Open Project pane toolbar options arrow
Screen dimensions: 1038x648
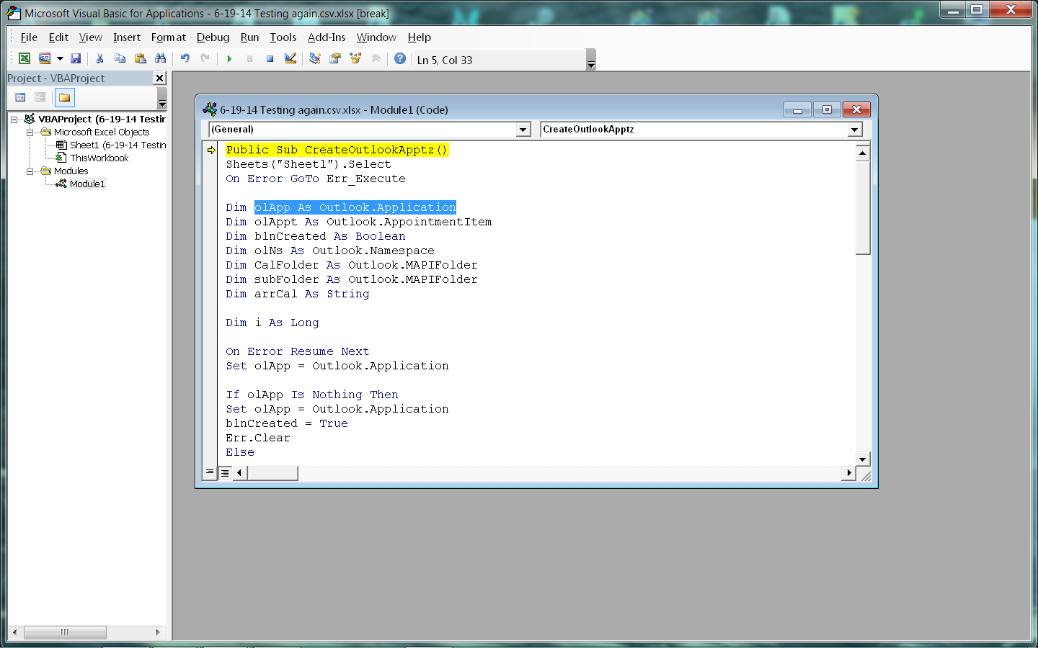[162, 98]
